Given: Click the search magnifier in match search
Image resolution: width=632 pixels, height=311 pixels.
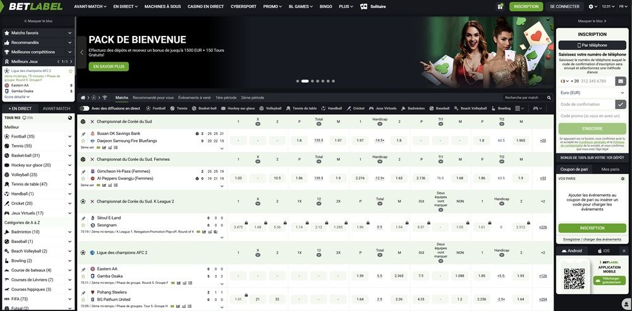Looking at the screenshot, I should coord(547,98).
